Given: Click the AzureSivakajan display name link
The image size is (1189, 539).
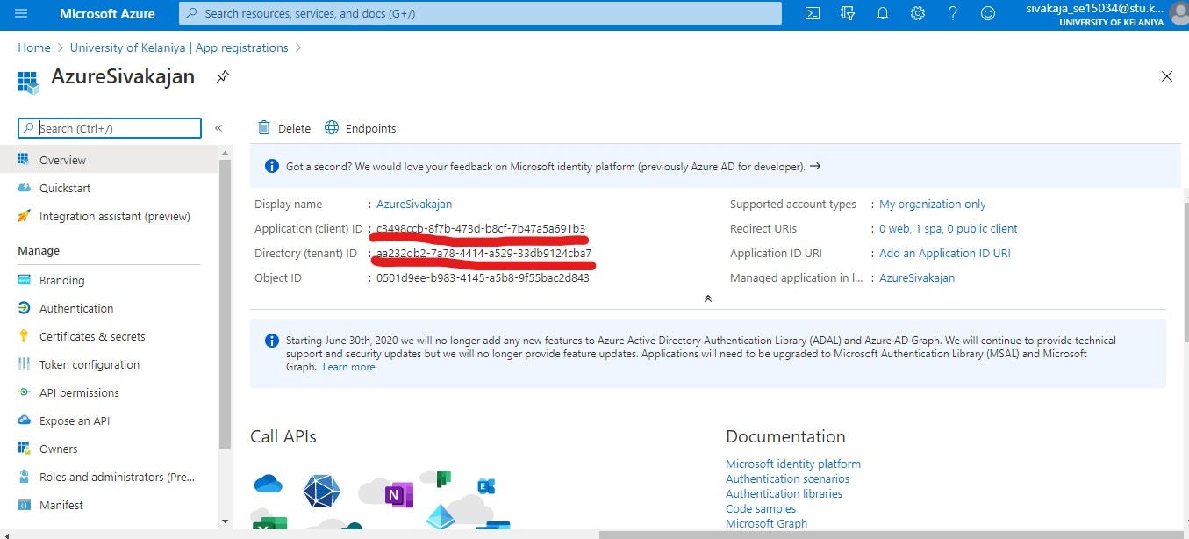Looking at the screenshot, I should [414, 204].
